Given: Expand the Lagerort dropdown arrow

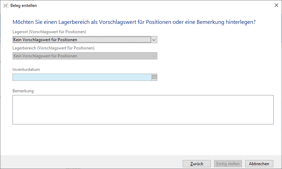Looking at the screenshot, I should point(155,40).
